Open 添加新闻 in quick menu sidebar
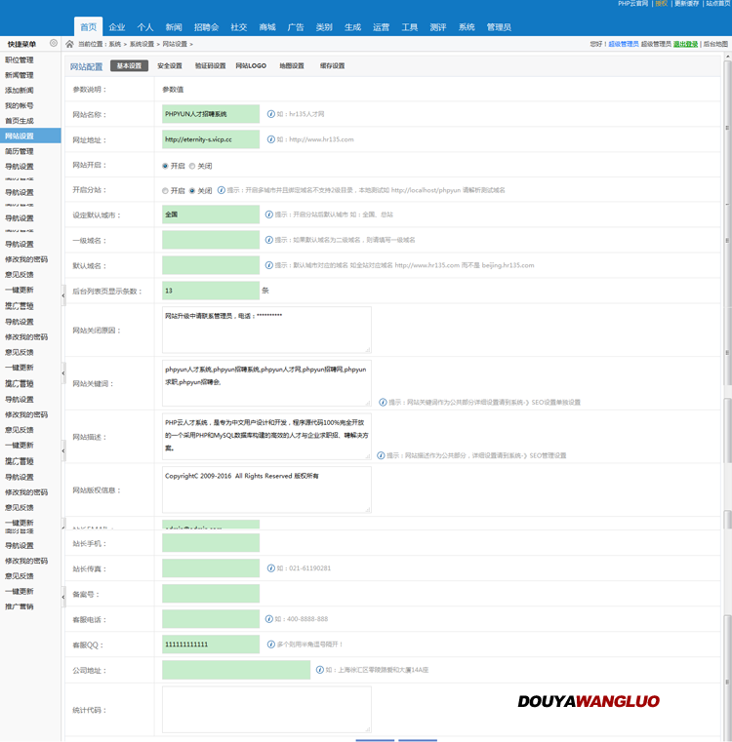The width and height of the screenshot is (732, 742). point(20,91)
